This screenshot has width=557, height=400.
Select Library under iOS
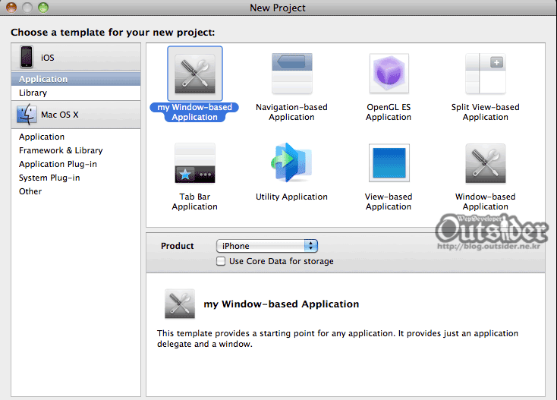coord(76,93)
